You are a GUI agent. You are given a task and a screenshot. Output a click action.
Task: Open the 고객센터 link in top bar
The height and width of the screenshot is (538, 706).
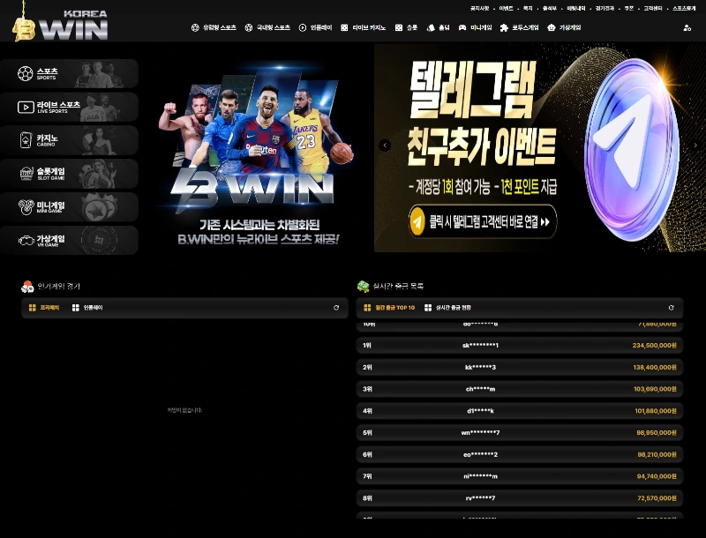(653, 9)
